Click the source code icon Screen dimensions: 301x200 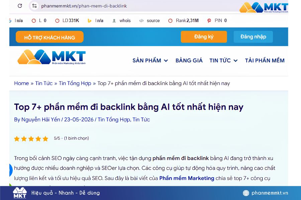coord(141,21)
